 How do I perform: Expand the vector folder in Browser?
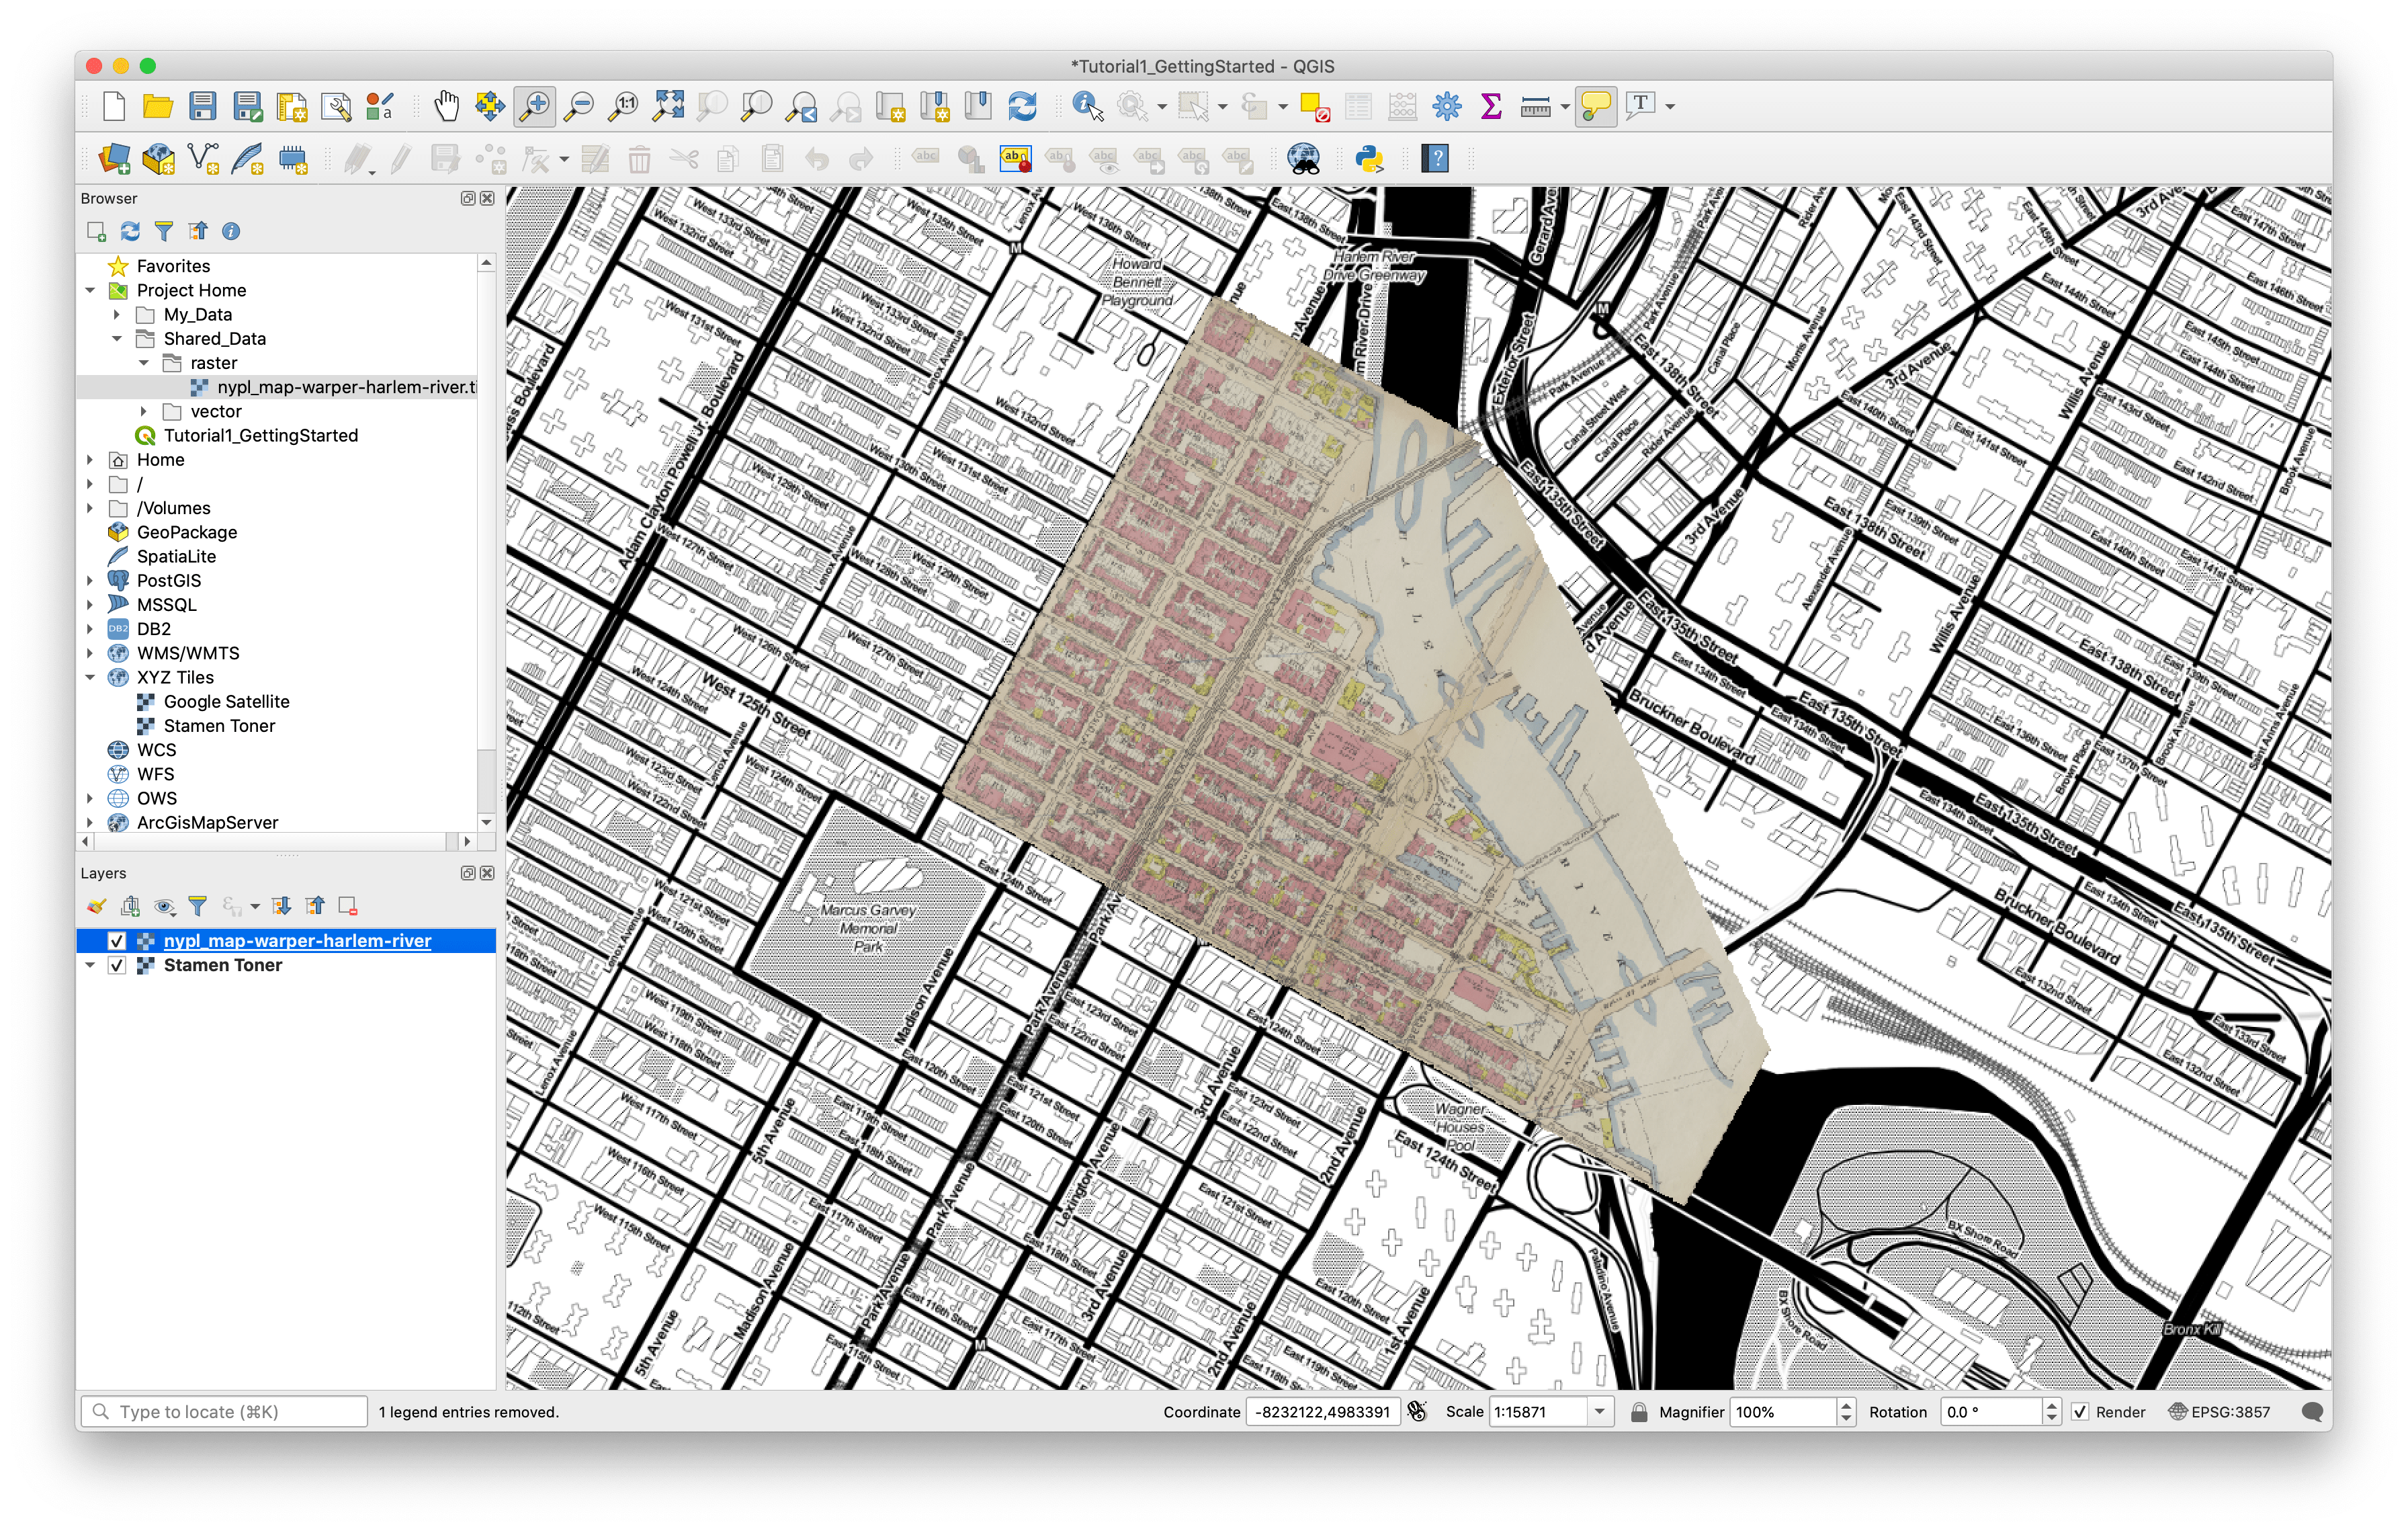pos(145,411)
